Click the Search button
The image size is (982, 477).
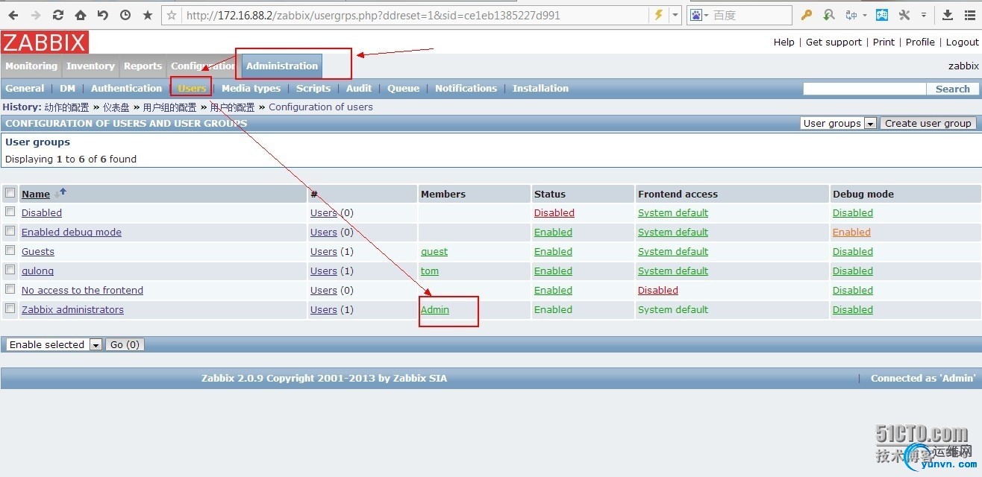pyautogui.click(x=953, y=89)
